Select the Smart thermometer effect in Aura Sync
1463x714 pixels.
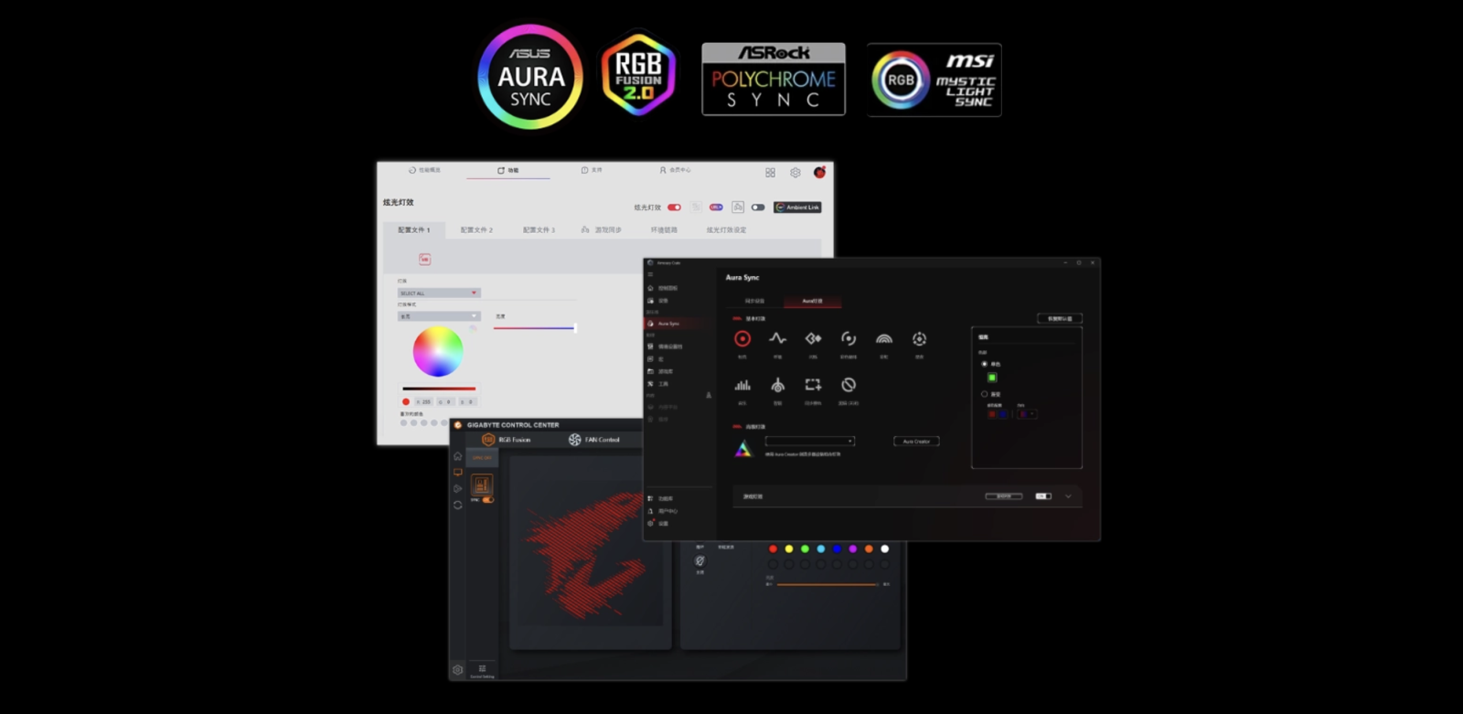click(x=777, y=385)
